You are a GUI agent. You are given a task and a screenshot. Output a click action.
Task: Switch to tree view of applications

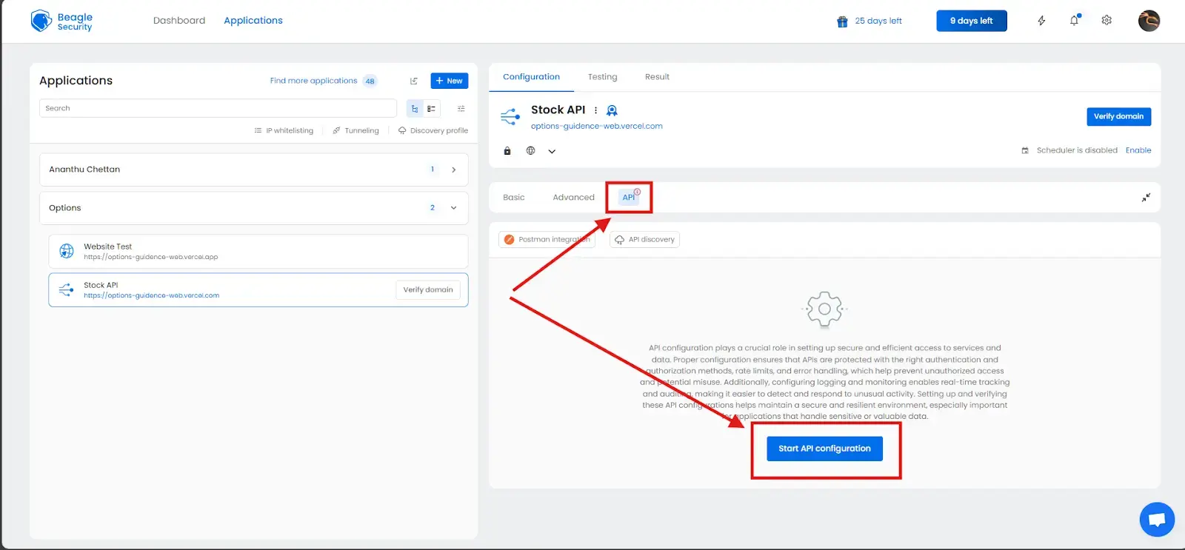(x=415, y=109)
